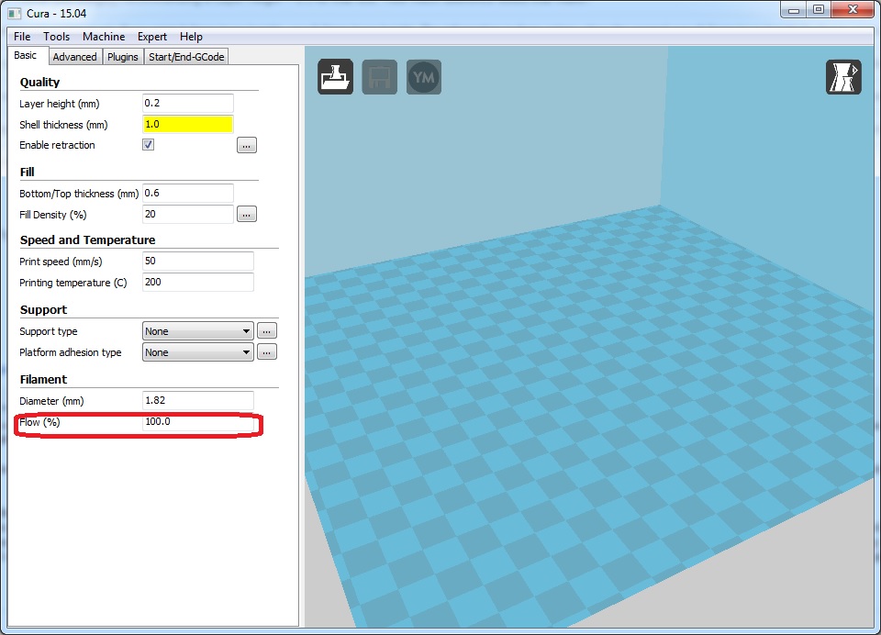Open the Fill Density settings ellipsis button
Viewport: 881px width, 635px height.
point(247,214)
